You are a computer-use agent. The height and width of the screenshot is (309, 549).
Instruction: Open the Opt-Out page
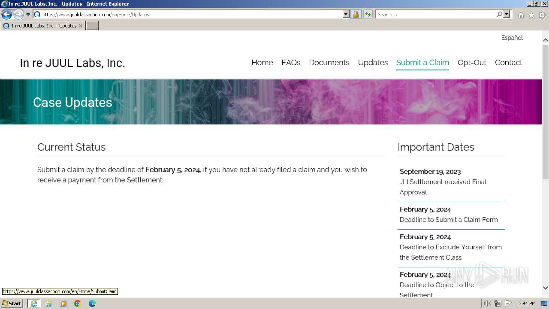click(472, 63)
